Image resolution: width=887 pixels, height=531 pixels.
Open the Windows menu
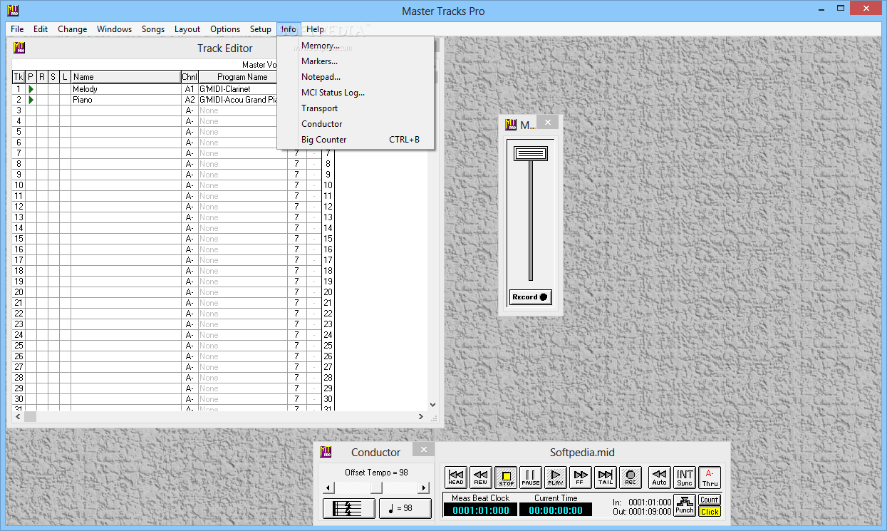click(x=114, y=29)
